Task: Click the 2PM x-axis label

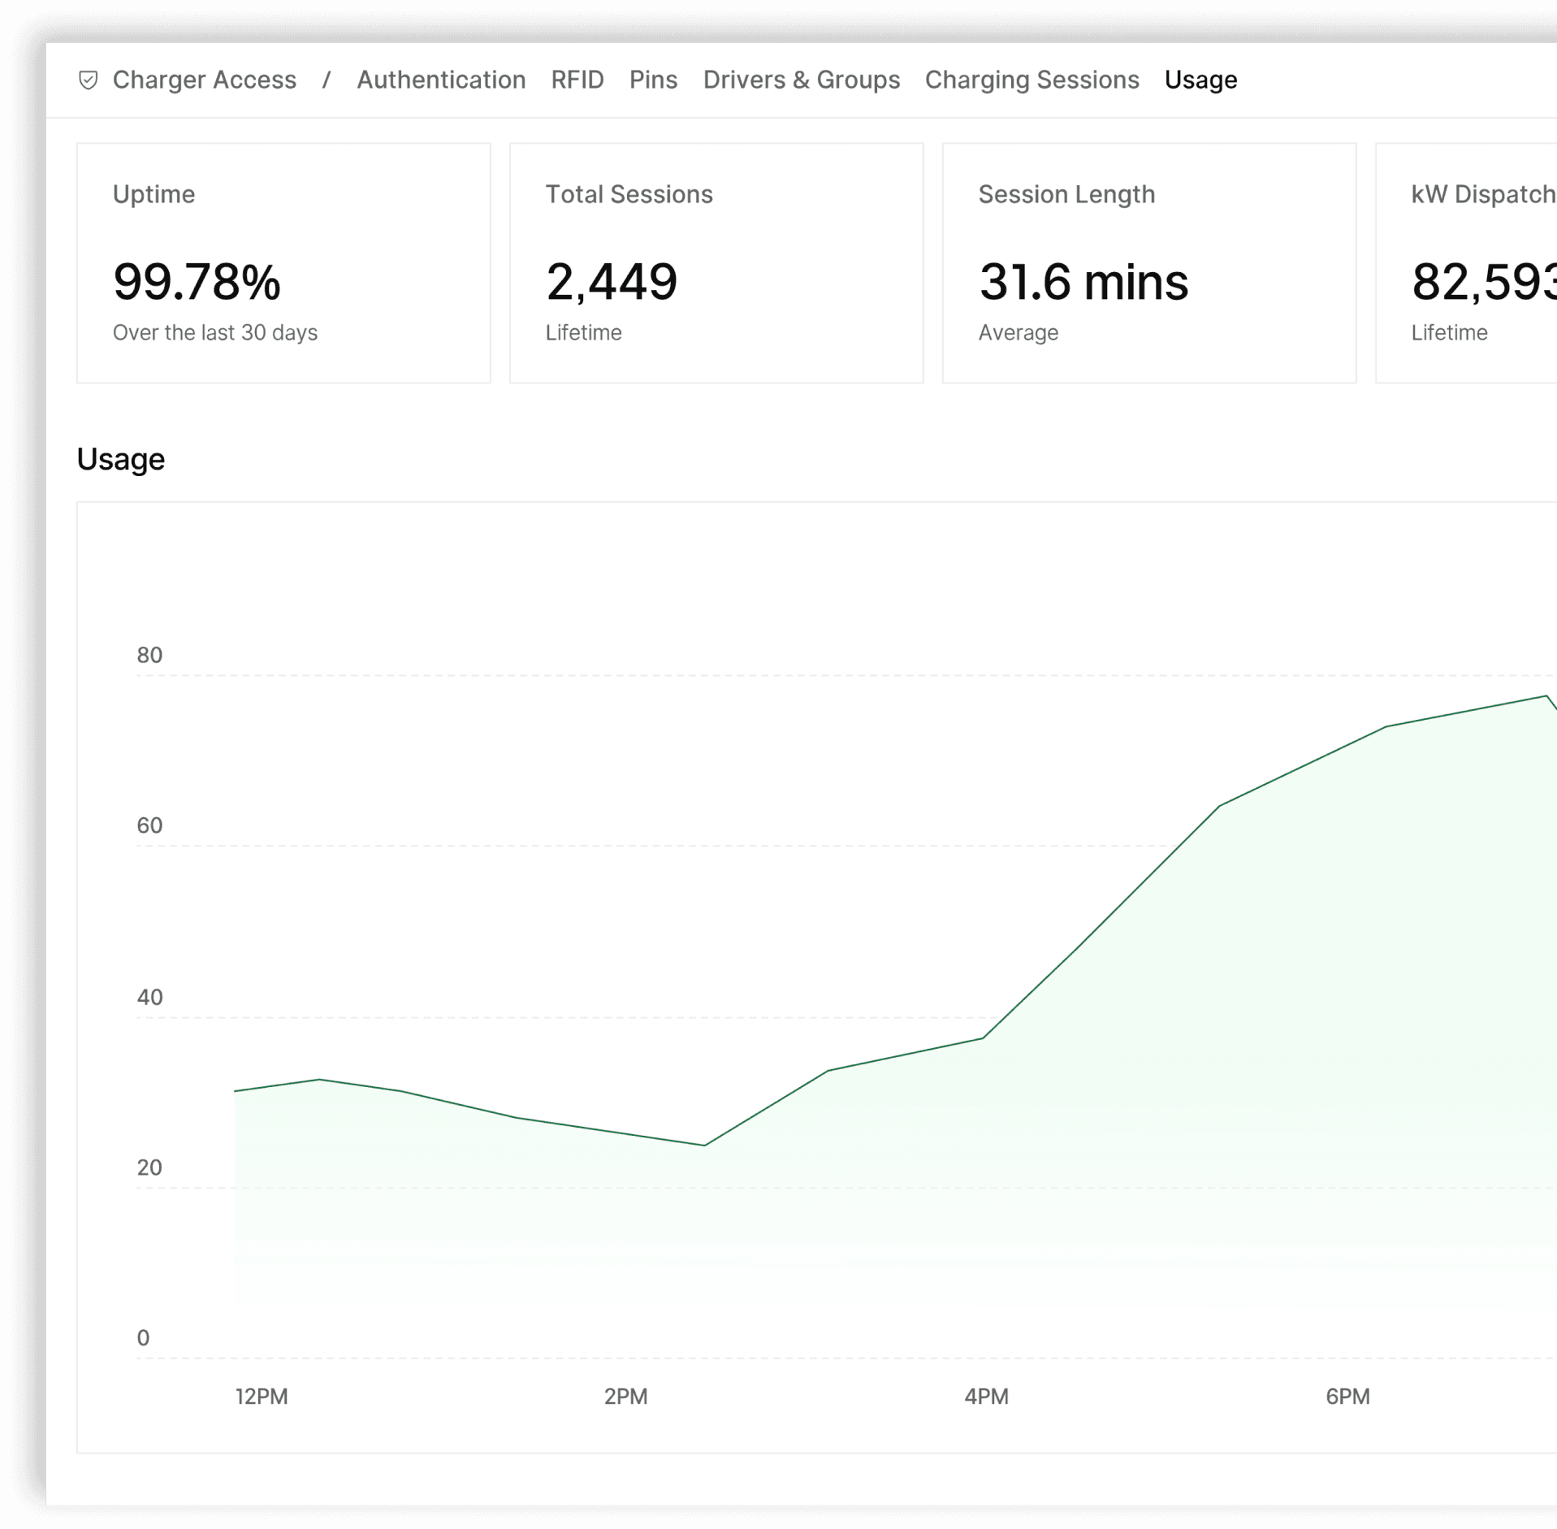Action: pos(625,1397)
